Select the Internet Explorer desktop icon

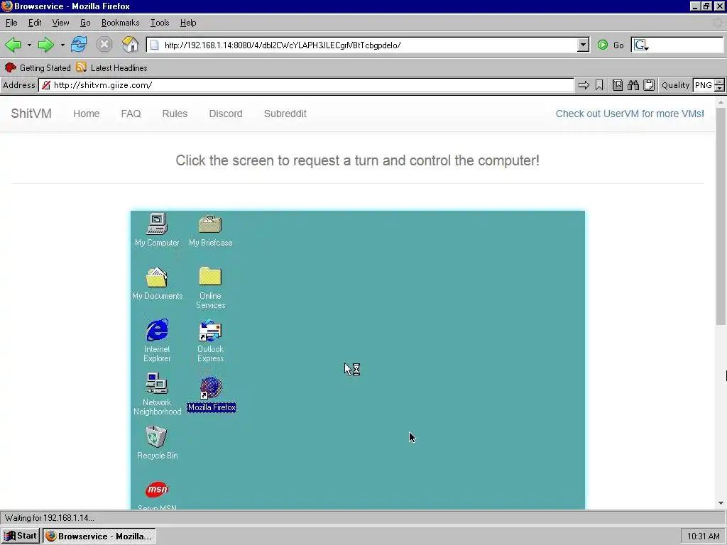click(x=157, y=341)
